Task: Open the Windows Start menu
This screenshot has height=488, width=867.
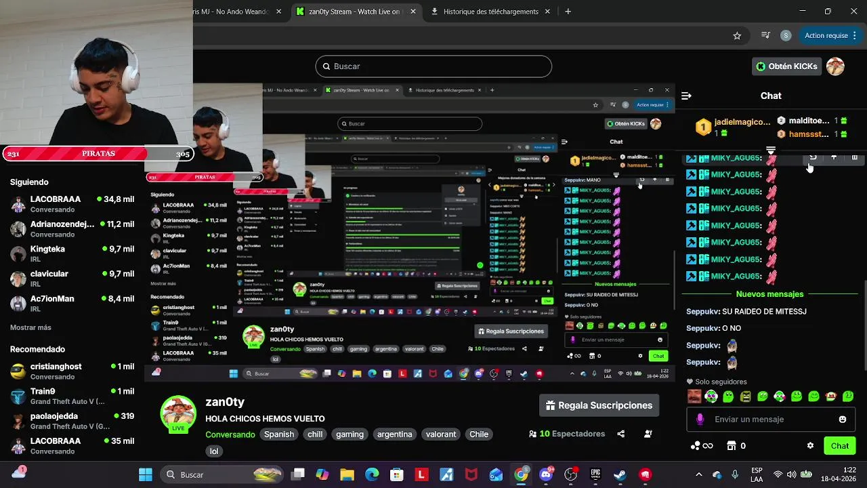Action: click(x=146, y=474)
